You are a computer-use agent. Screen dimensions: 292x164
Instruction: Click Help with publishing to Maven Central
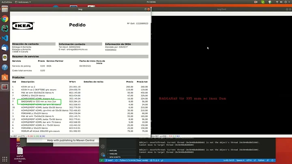tap(71, 140)
